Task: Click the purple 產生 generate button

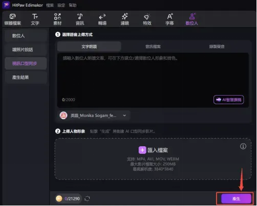Action: (236, 199)
